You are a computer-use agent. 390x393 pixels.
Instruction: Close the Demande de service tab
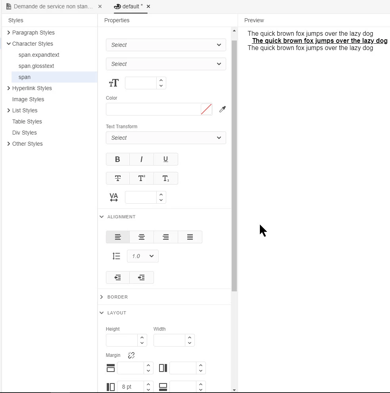[100, 6]
